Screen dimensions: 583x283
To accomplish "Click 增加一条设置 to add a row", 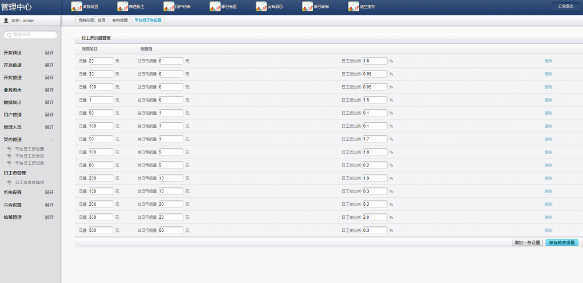I will (x=527, y=243).
